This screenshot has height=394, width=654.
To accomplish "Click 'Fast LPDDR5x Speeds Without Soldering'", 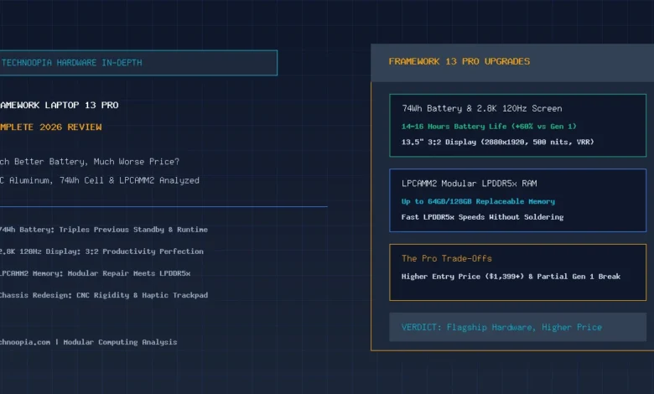I will click(x=482, y=217).
